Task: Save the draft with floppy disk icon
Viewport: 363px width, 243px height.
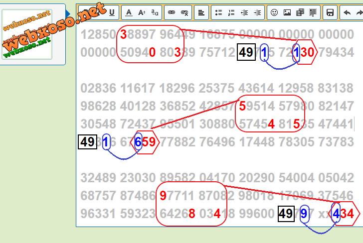Action: point(330,12)
